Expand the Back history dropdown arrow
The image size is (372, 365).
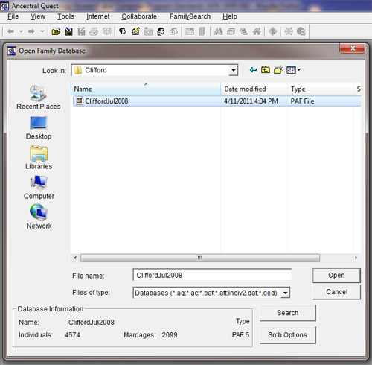pyautogui.click(x=21, y=31)
